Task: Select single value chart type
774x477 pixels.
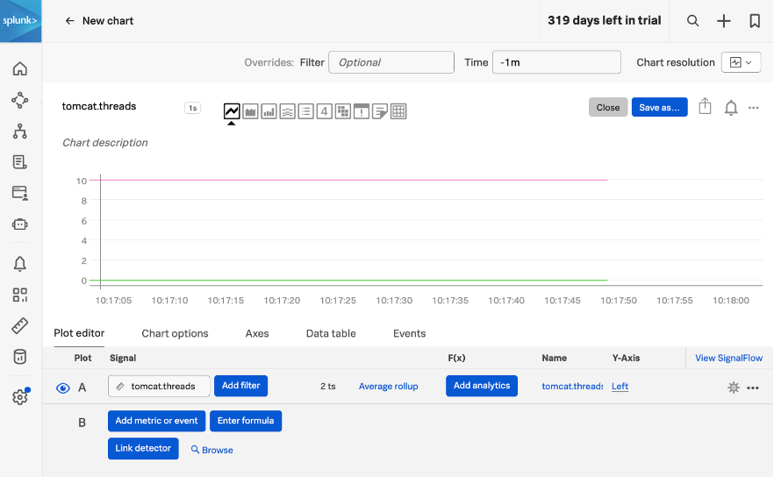Action: pyautogui.click(x=324, y=111)
